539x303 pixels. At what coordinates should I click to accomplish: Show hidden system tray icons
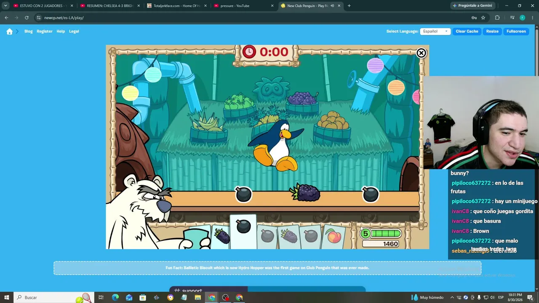tap(452, 298)
